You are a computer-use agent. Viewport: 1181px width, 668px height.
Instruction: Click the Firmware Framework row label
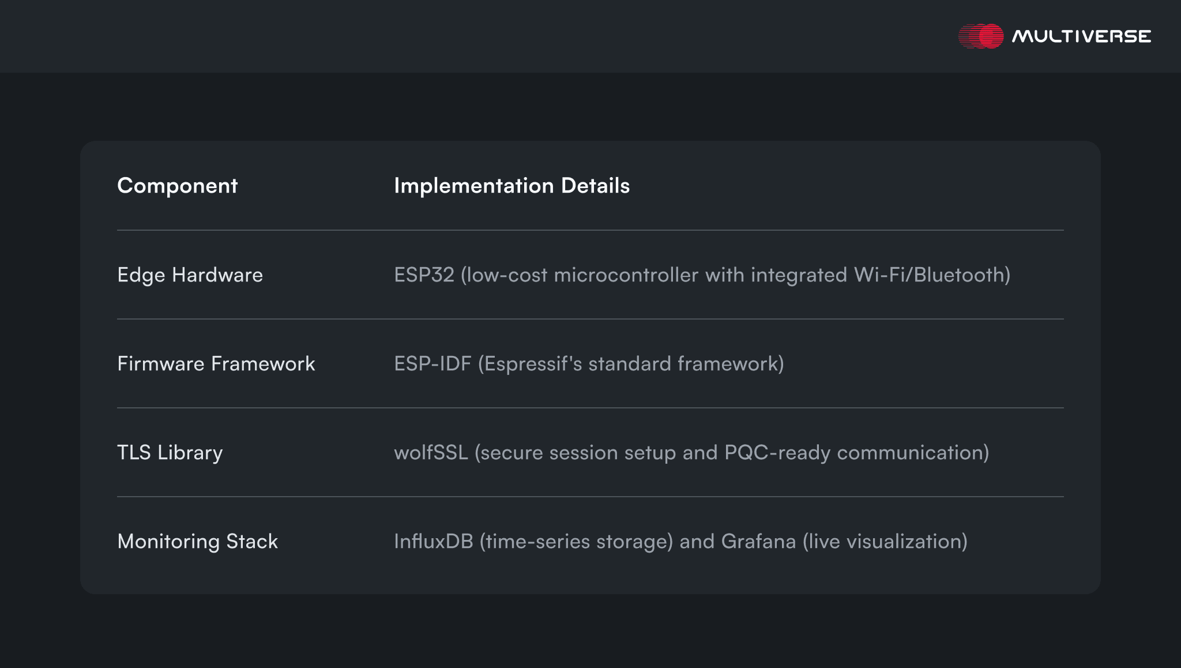[216, 364]
